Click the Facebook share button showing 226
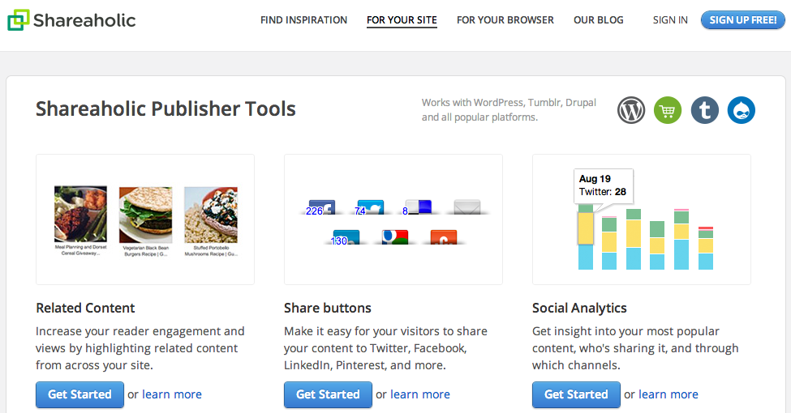This screenshot has height=413, width=791. coord(321,207)
